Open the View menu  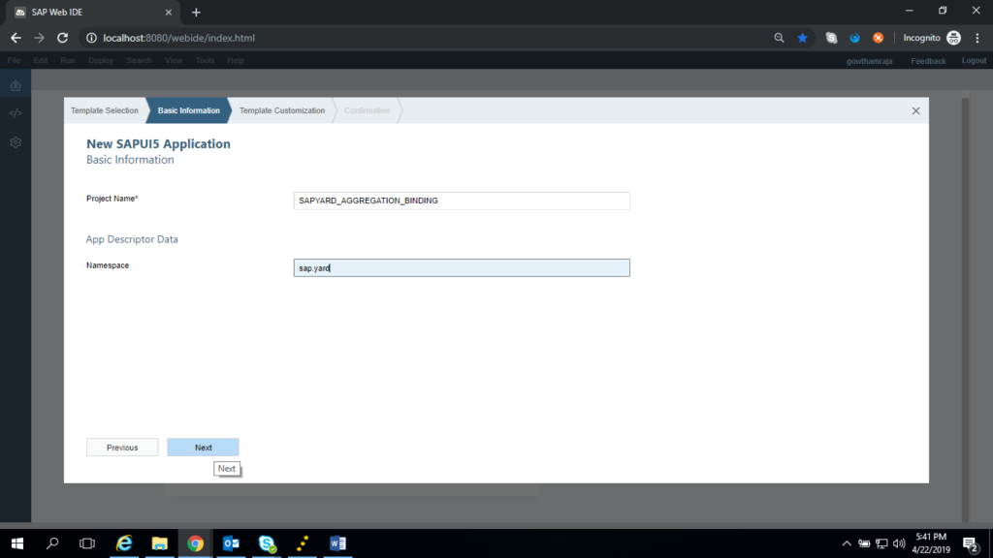174,61
